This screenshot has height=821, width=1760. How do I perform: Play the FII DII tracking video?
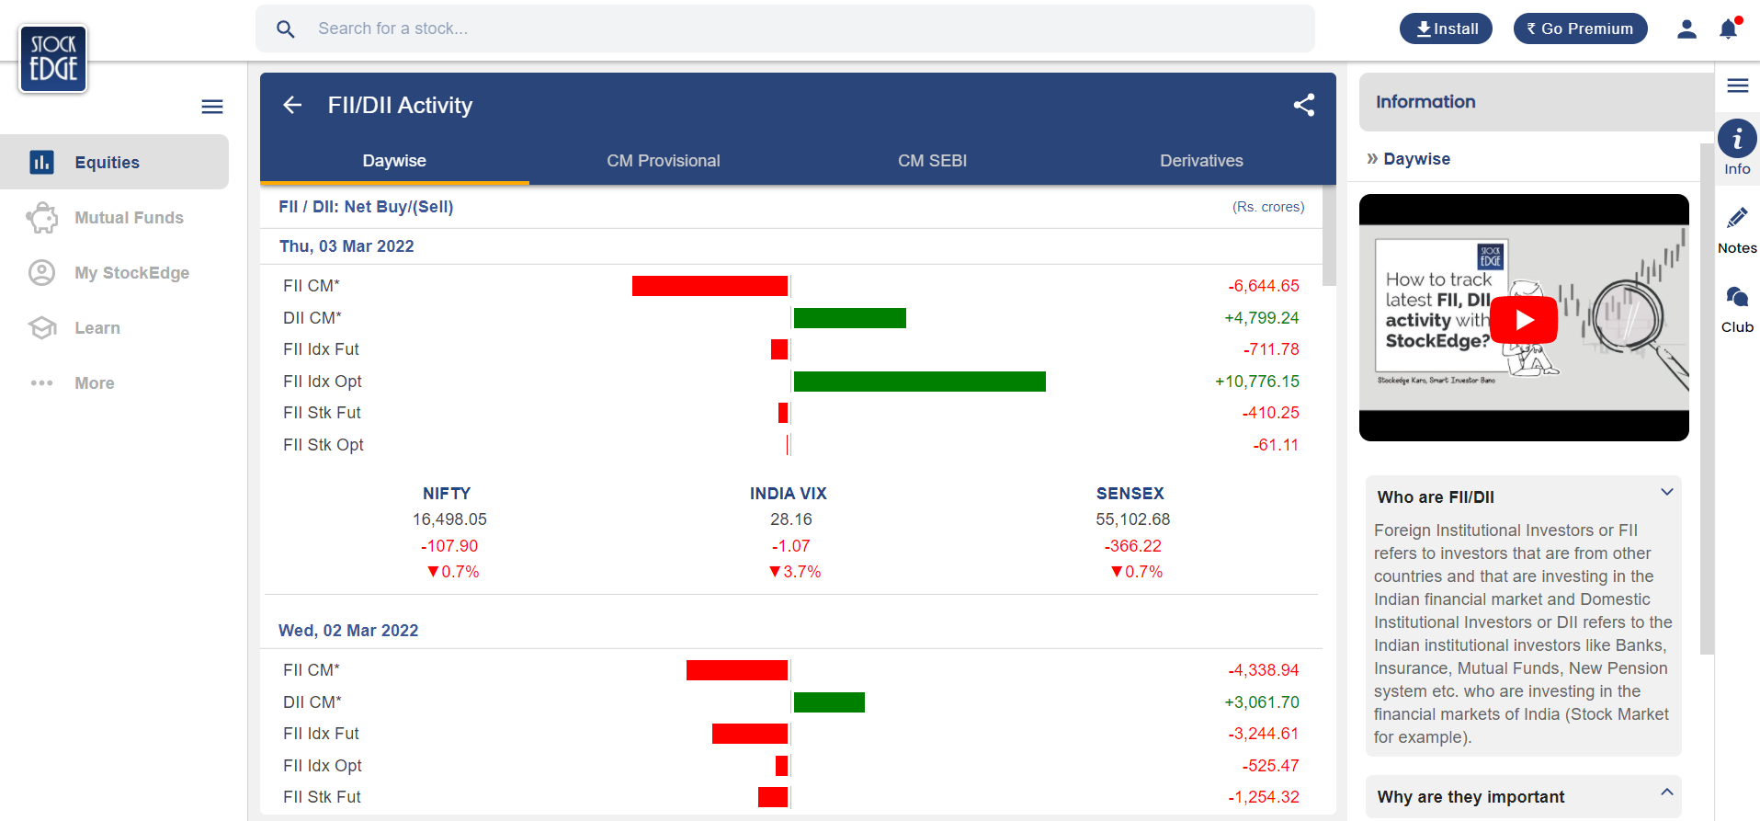pos(1523,319)
